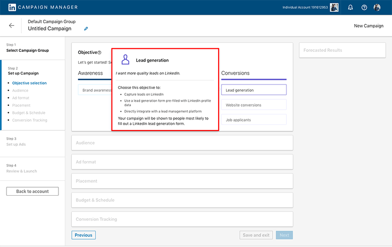Select the Job applicants objective
This screenshot has height=247, width=392.
click(x=254, y=120)
